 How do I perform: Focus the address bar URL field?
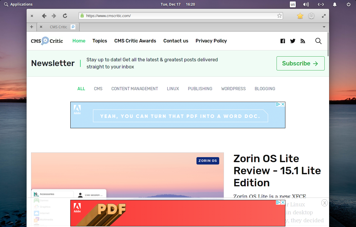[x=181, y=16]
